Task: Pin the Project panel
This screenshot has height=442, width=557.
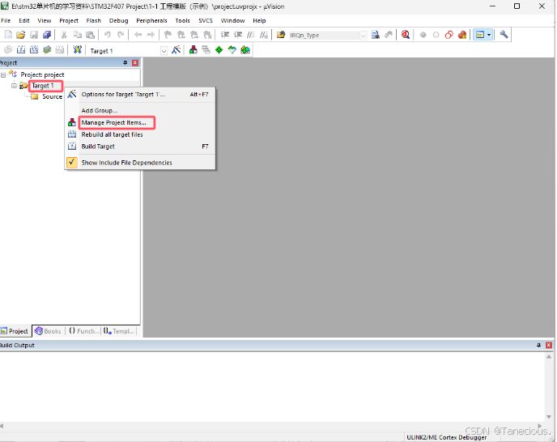Action: pyautogui.click(x=125, y=63)
